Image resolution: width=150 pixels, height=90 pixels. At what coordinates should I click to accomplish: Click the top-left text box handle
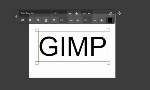click(x=37, y=30)
